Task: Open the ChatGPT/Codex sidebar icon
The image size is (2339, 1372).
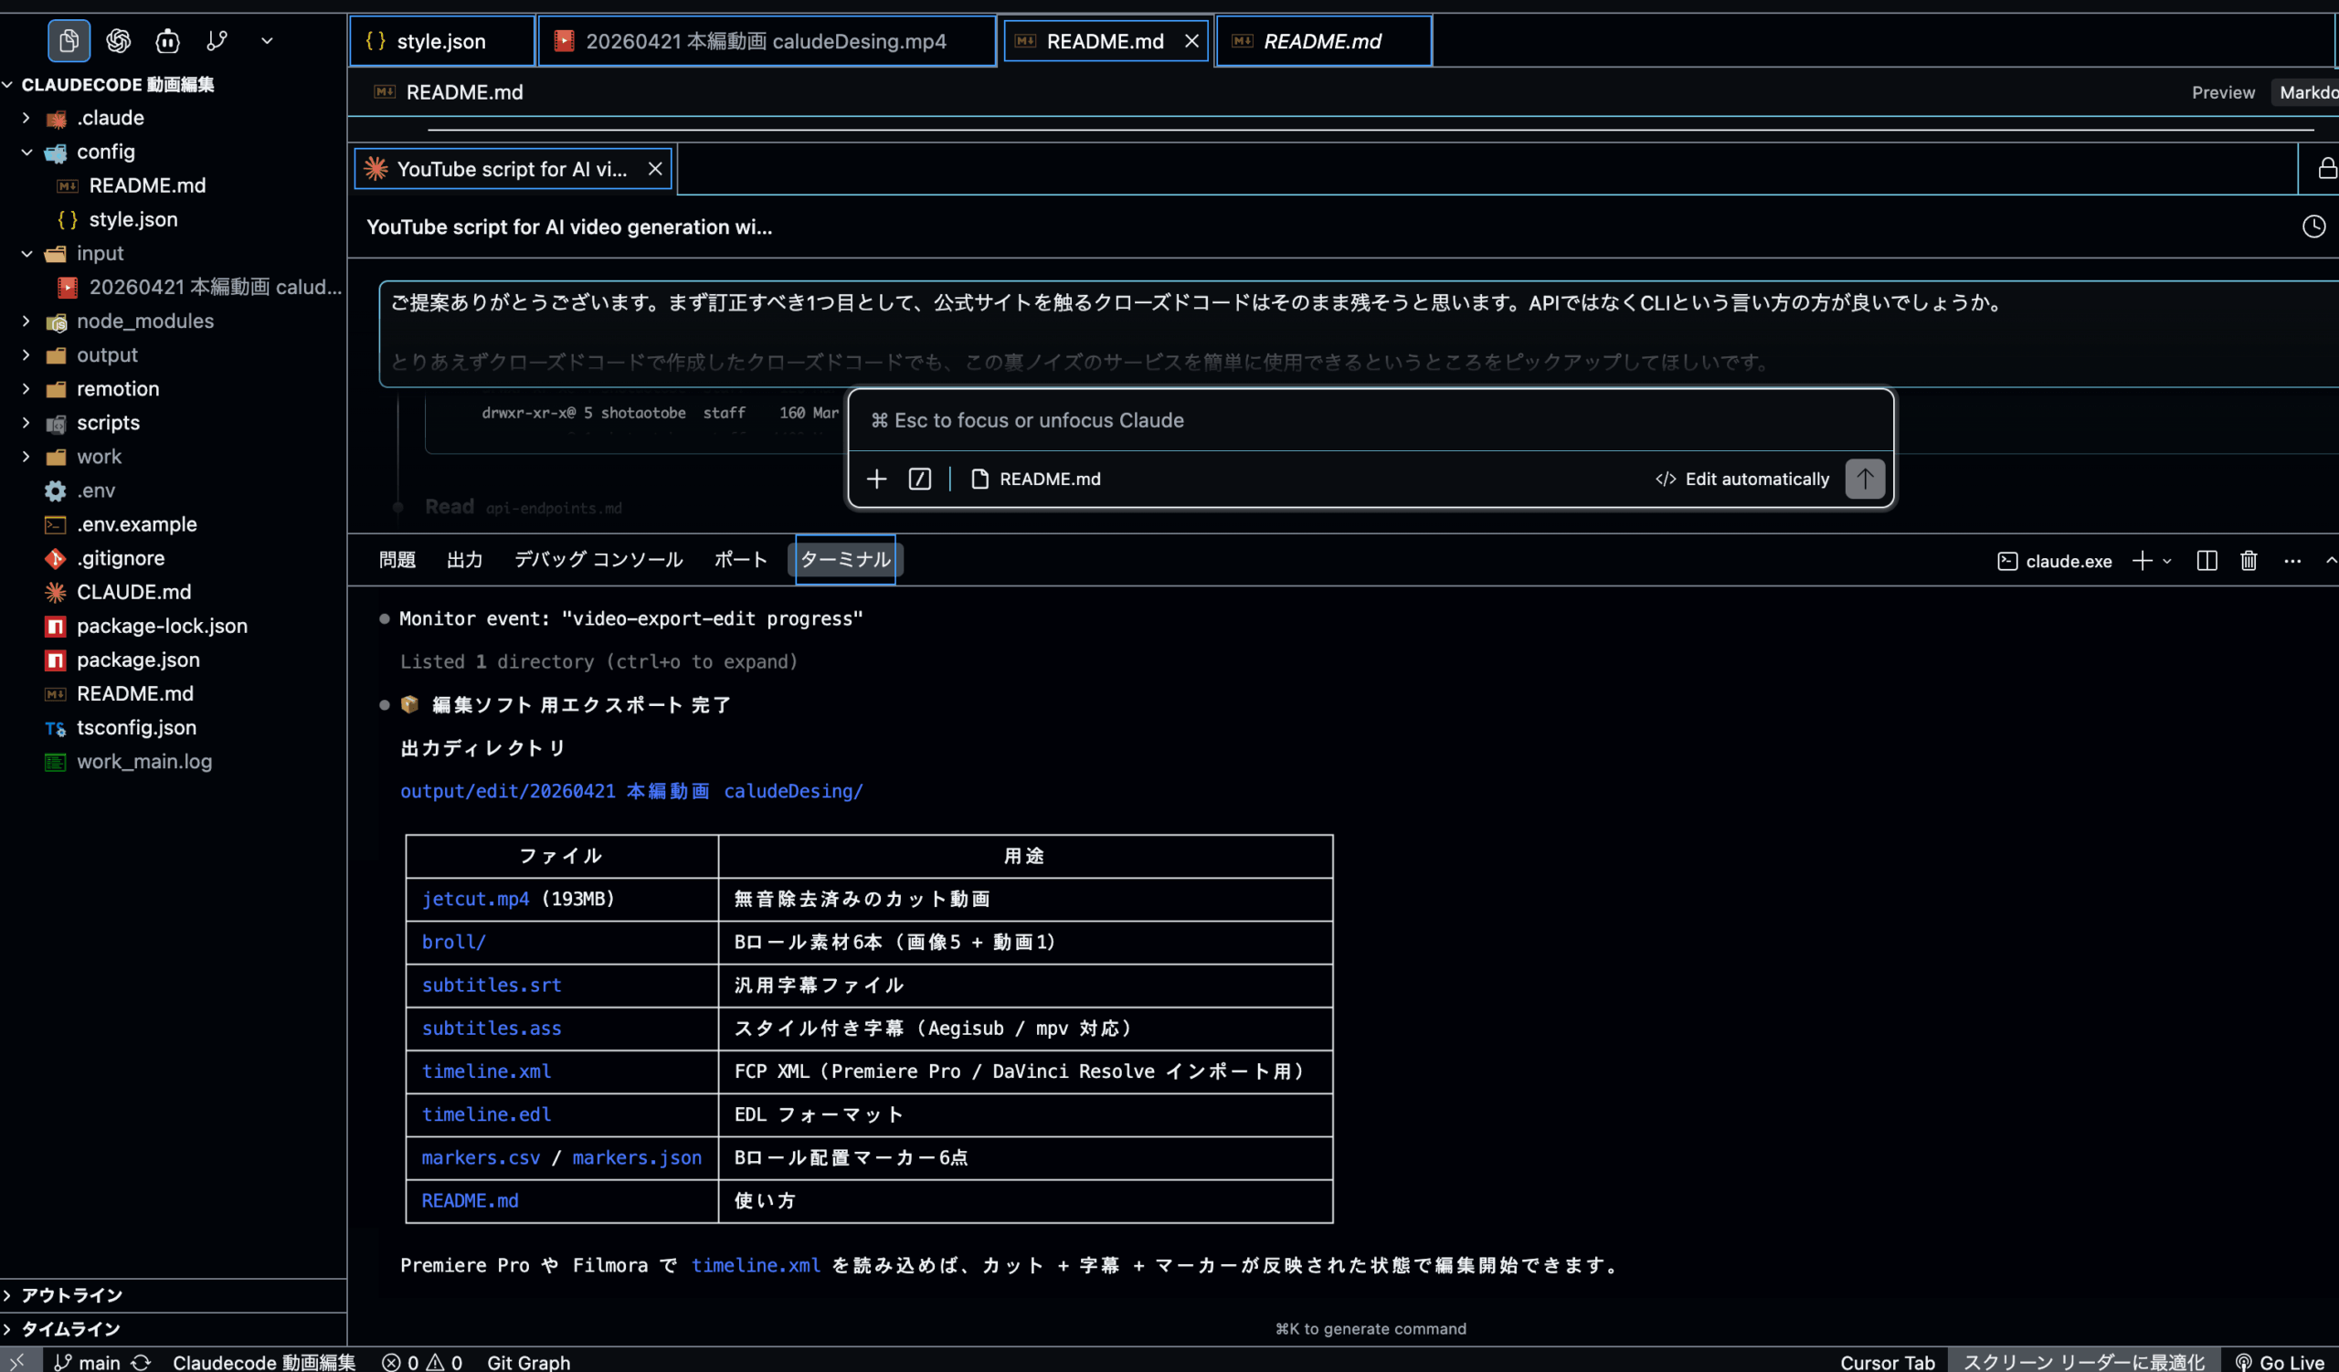Action: 118,41
